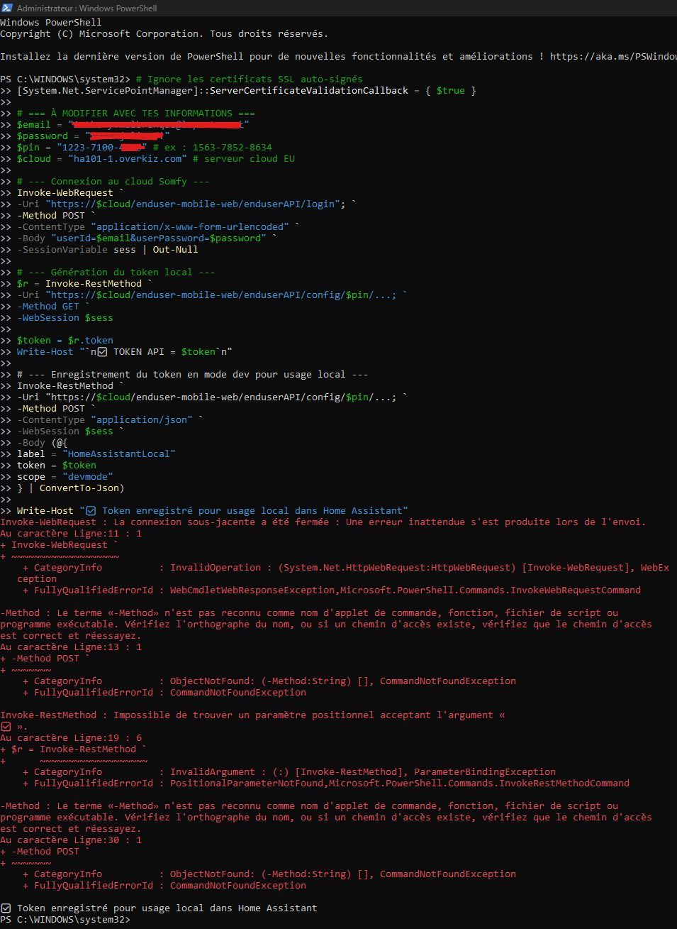Viewport: 677px width, 929px height.
Task: Place cursor at the last PS C:\WINDOWS\system32> prompt
Action: point(135,920)
